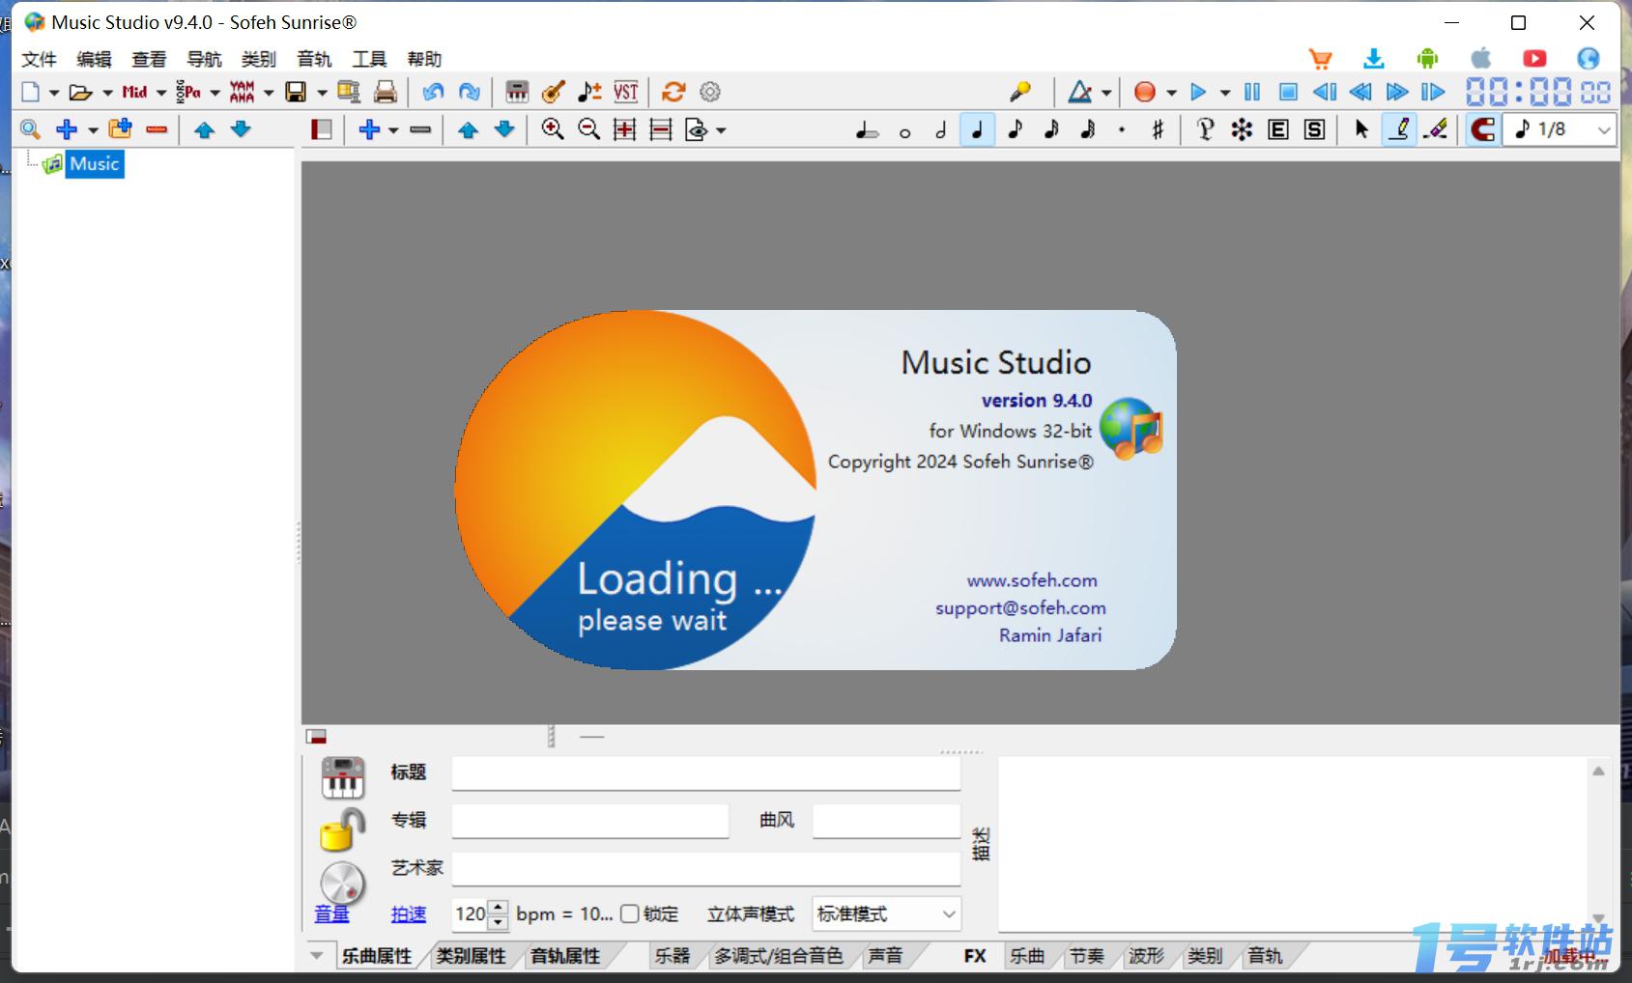Click the red minus remove icon in left panel

(157, 128)
